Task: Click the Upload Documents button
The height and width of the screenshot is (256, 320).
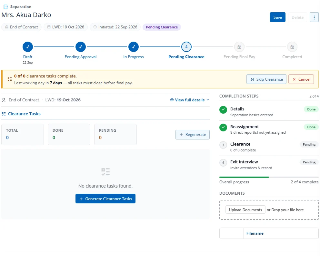Action: (245, 210)
